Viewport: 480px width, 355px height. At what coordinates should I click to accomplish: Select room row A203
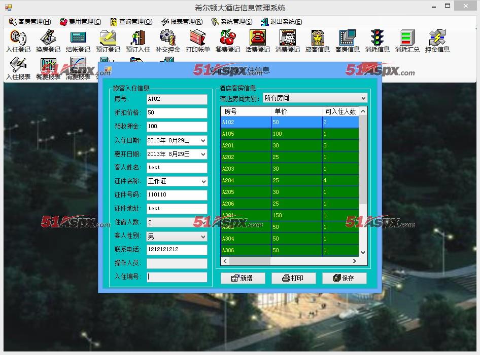(290, 169)
